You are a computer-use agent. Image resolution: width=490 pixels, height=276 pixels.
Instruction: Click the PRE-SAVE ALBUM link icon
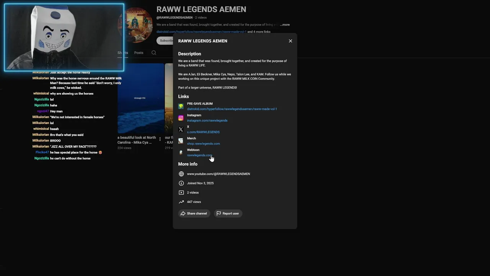(181, 106)
